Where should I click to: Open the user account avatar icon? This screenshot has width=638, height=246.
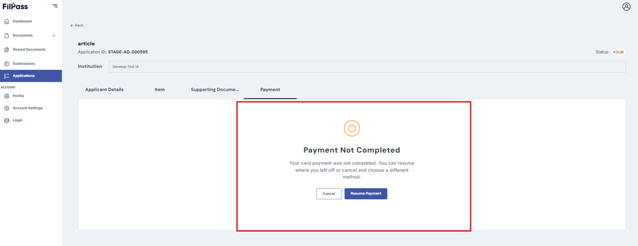click(x=626, y=7)
